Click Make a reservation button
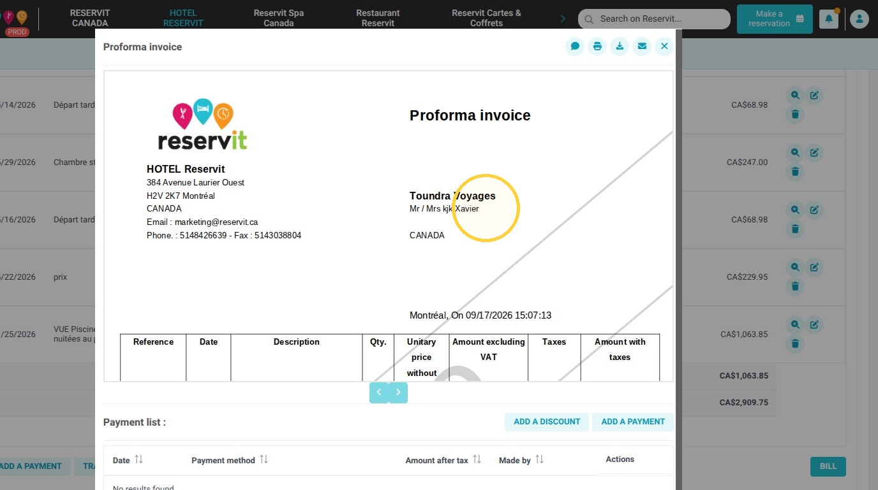Image resolution: width=878 pixels, height=490 pixels. (x=775, y=19)
